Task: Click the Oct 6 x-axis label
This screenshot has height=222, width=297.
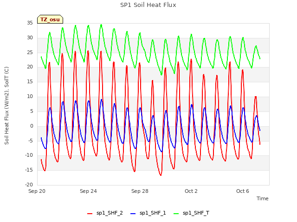Action: [x=243, y=191]
